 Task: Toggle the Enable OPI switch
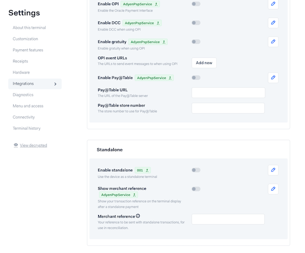196,4
